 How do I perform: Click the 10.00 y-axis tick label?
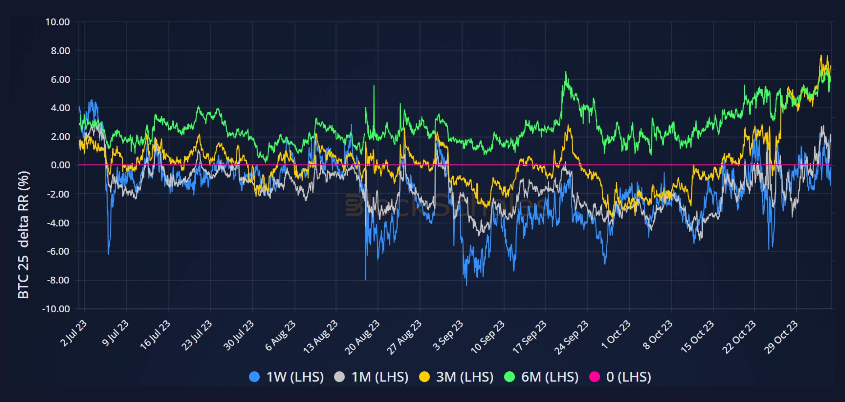(x=57, y=22)
